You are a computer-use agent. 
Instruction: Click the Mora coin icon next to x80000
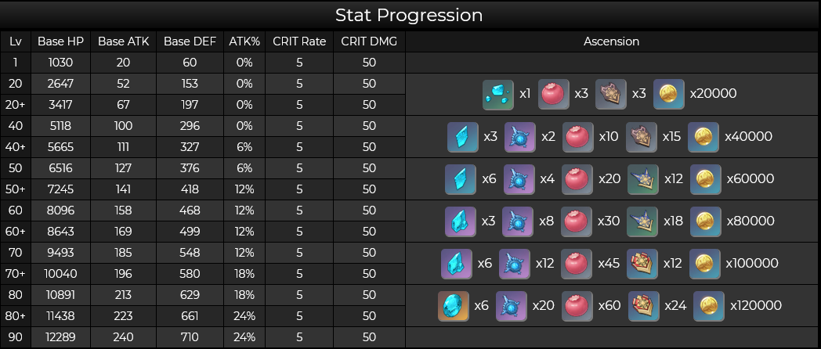(706, 221)
